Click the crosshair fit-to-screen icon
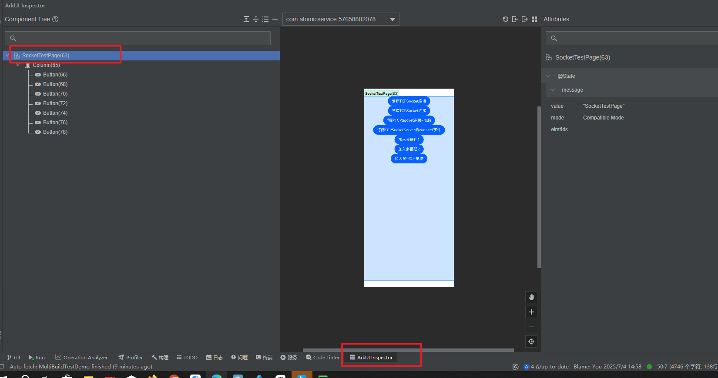The image size is (718, 378). coord(531,342)
